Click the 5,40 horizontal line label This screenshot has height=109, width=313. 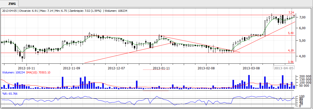point(291,33)
